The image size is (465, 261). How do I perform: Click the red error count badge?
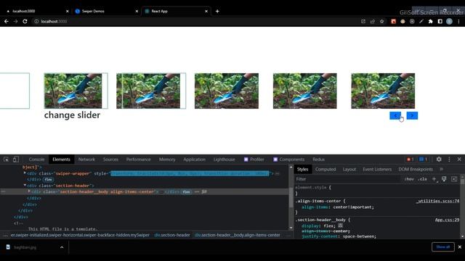[411, 159]
